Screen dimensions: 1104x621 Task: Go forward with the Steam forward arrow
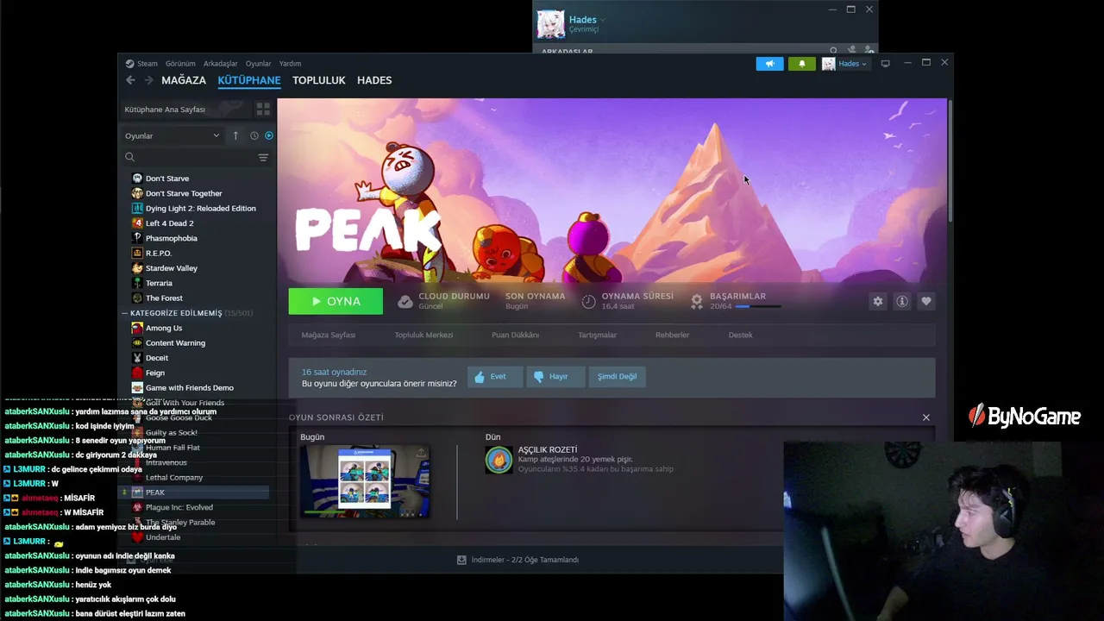[148, 80]
